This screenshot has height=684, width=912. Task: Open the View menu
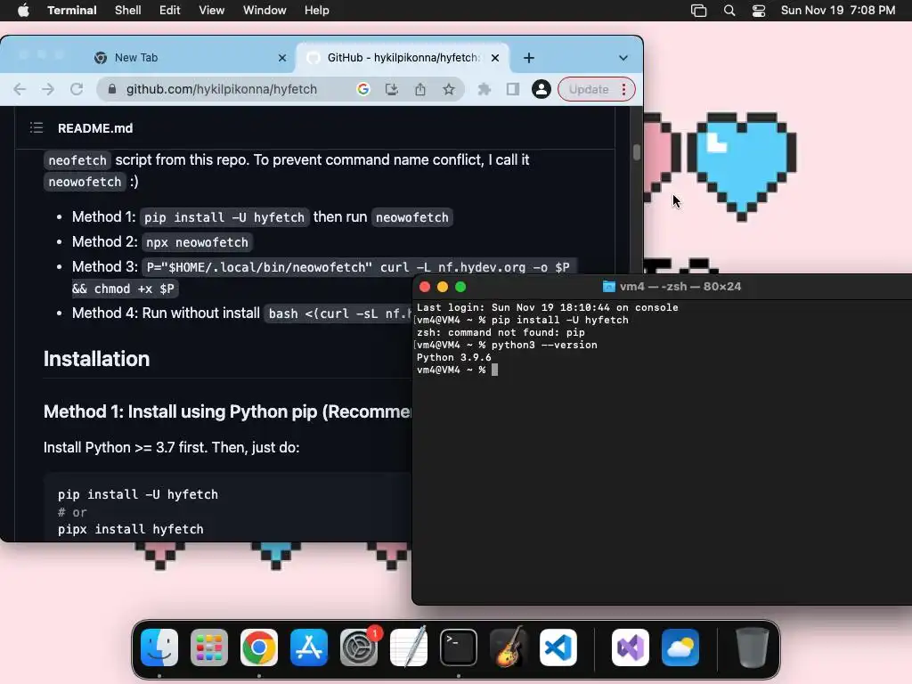212,11
